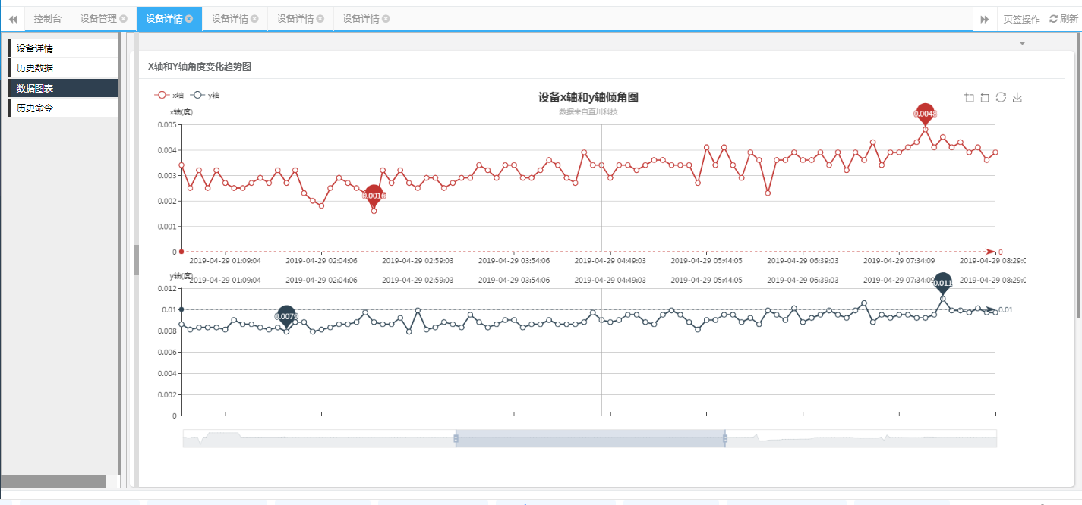Open the 页签操作 dropdown

coord(1021,19)
